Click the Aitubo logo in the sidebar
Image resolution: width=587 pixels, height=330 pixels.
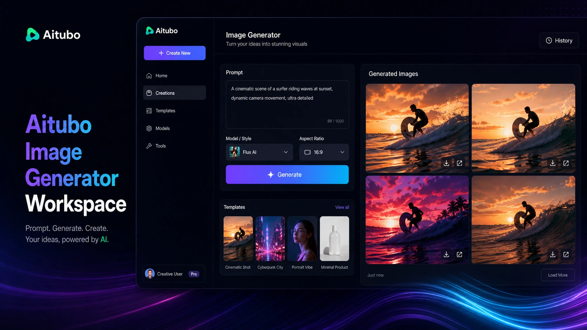(x=162, y=31)
